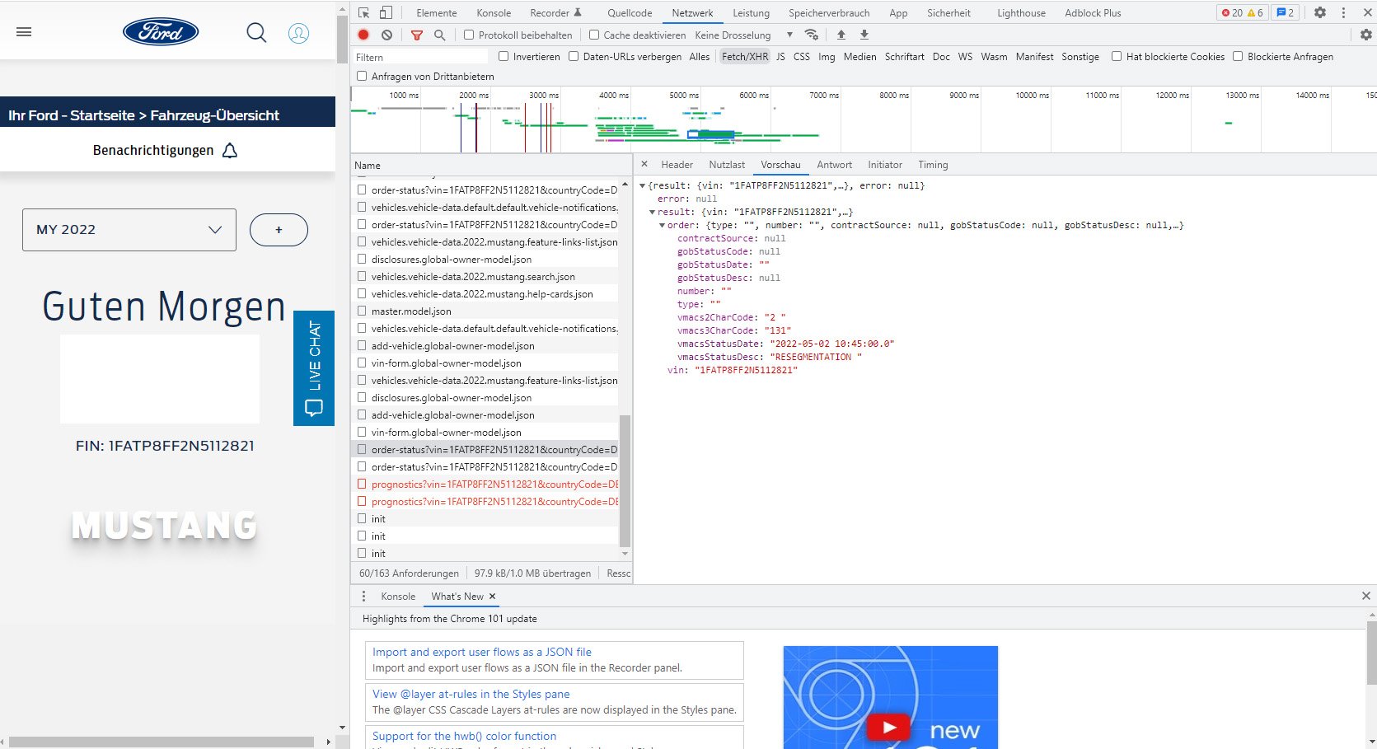Click the red record network log icon

point(363,35)
